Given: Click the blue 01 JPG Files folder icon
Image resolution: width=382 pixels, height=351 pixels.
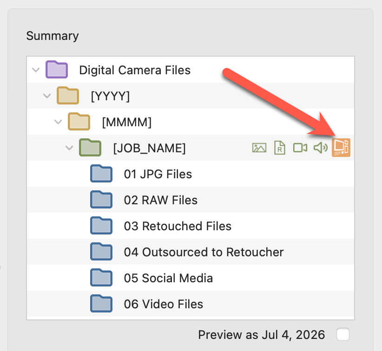Looking at the screenshot, I should coord(101,174).
